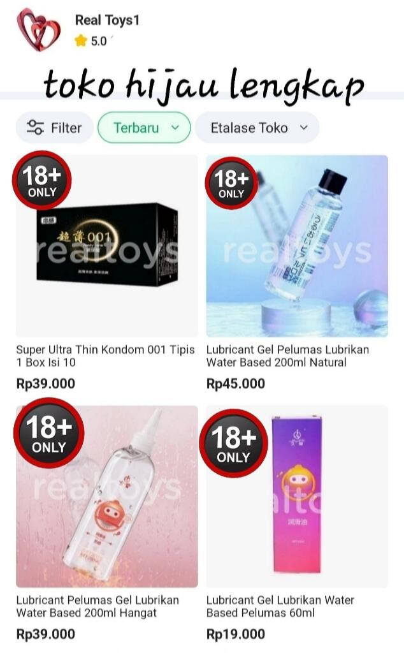Open the Real Toys1 heart shop logo
404x653 pixels.
(39, 29)
